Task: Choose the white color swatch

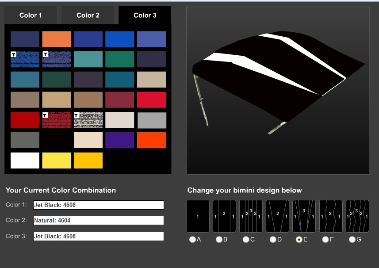Action: [x=25, y=161]
